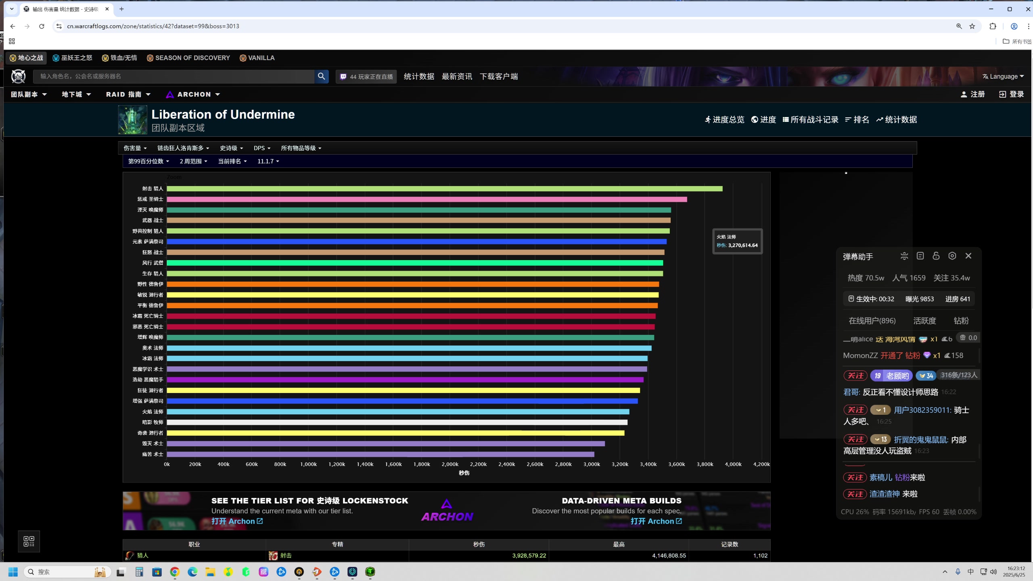Expand the 团队副本 menu

pos(29,94)
